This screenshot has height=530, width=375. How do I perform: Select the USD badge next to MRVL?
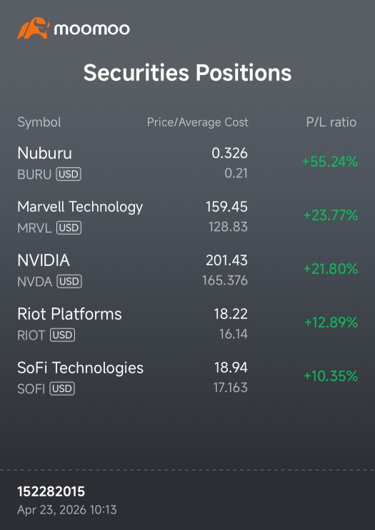pos(69,228)
